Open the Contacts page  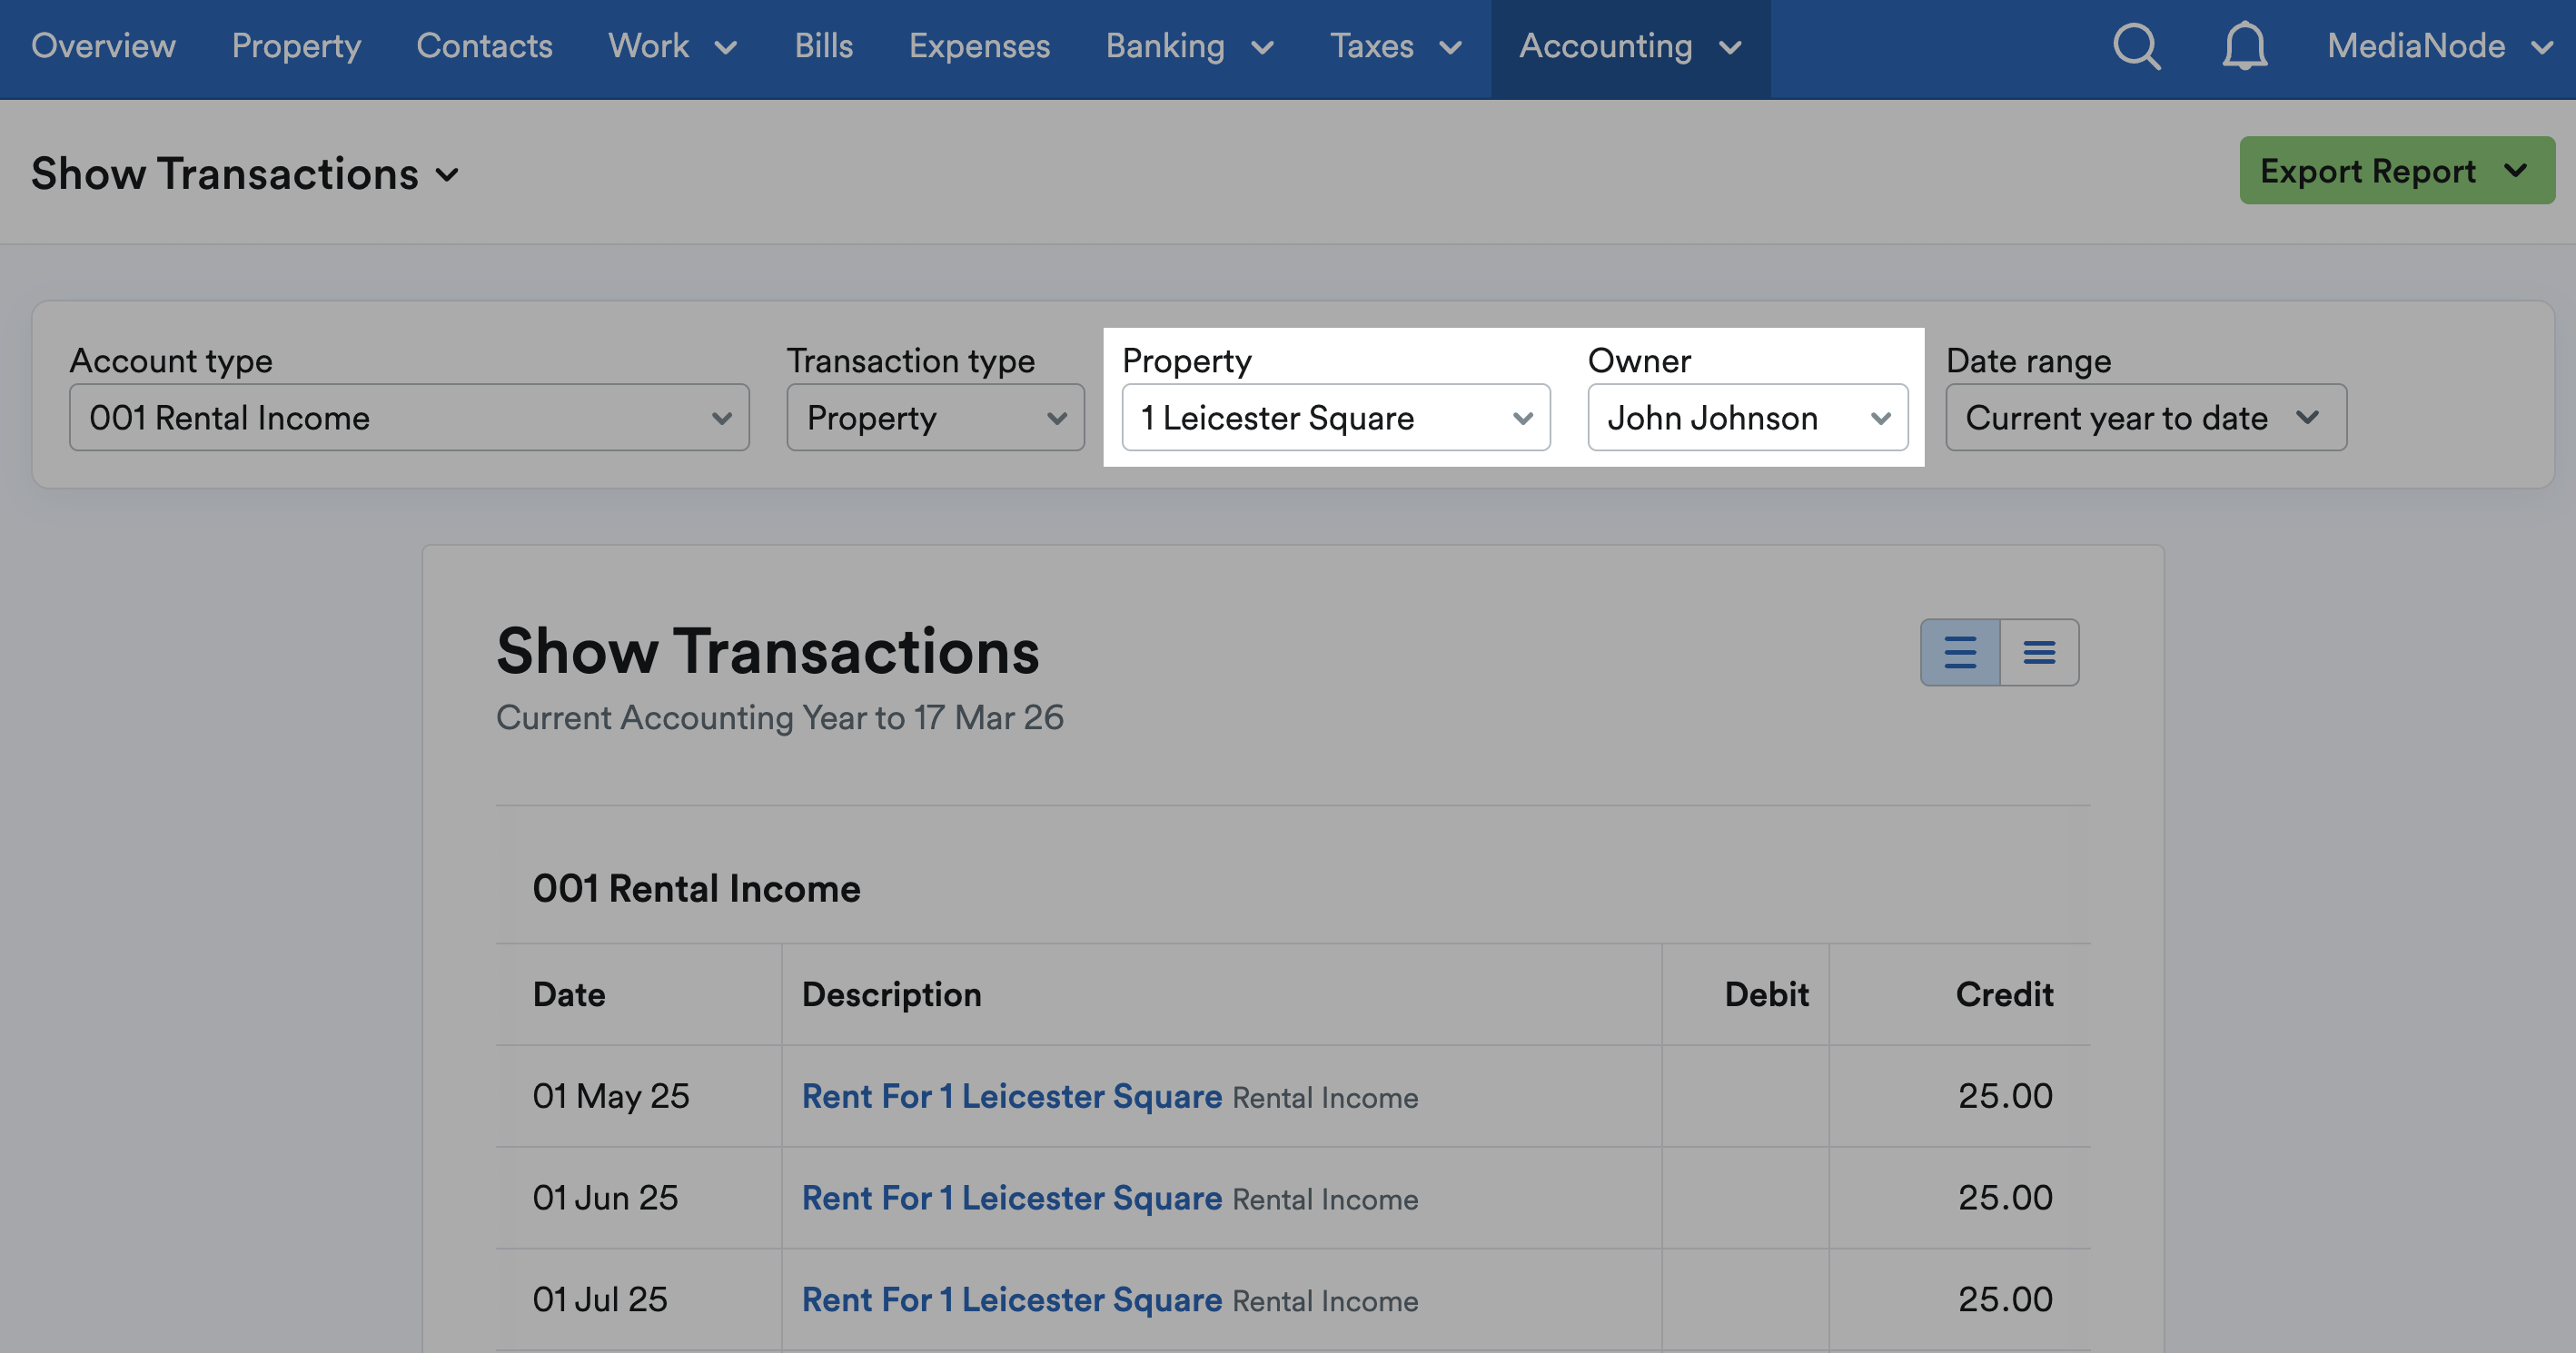(x=484, y=46)
